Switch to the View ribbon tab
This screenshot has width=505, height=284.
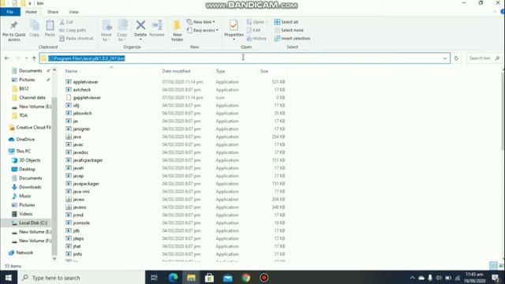73,12
